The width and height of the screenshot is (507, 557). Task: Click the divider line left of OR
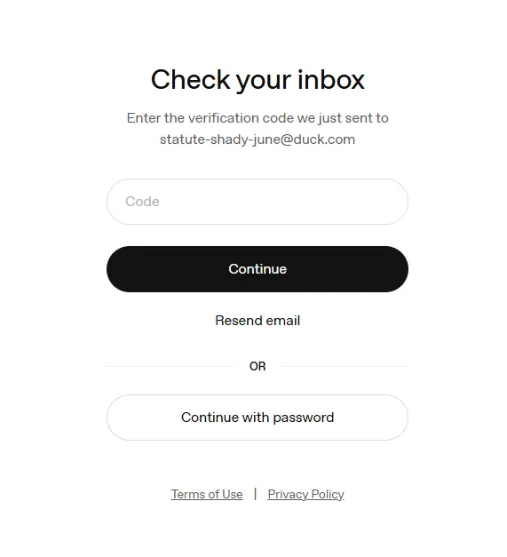point(170,366)
